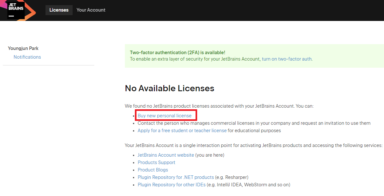Open Plugin Repository for other IDEs
The height and width of the screenshot is (196, 384).
pos(172,185)
